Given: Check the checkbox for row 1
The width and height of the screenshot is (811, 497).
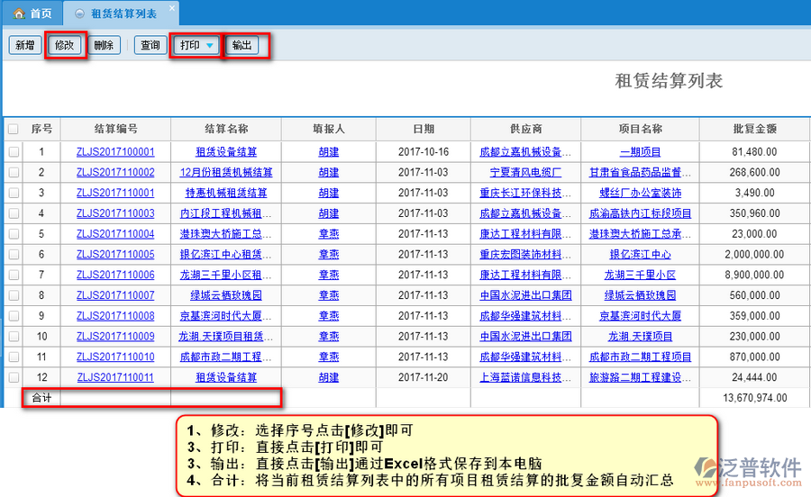Looking at the screenshot, I should (14, 152).
